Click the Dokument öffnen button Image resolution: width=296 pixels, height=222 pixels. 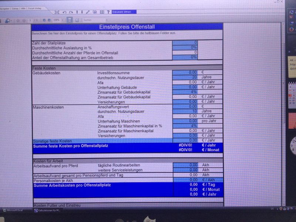124,12
